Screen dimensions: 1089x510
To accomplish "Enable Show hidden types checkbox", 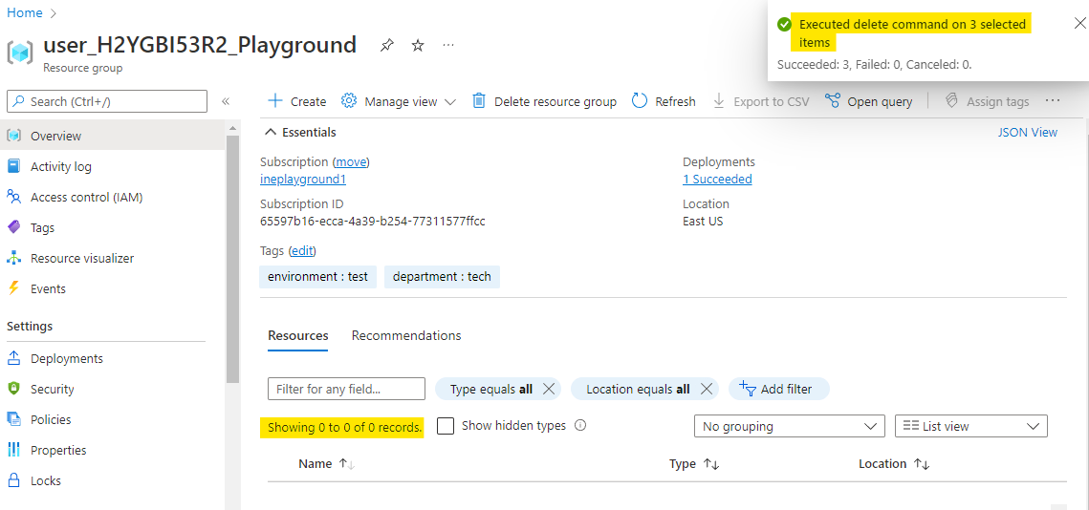I will click(446, 426).
